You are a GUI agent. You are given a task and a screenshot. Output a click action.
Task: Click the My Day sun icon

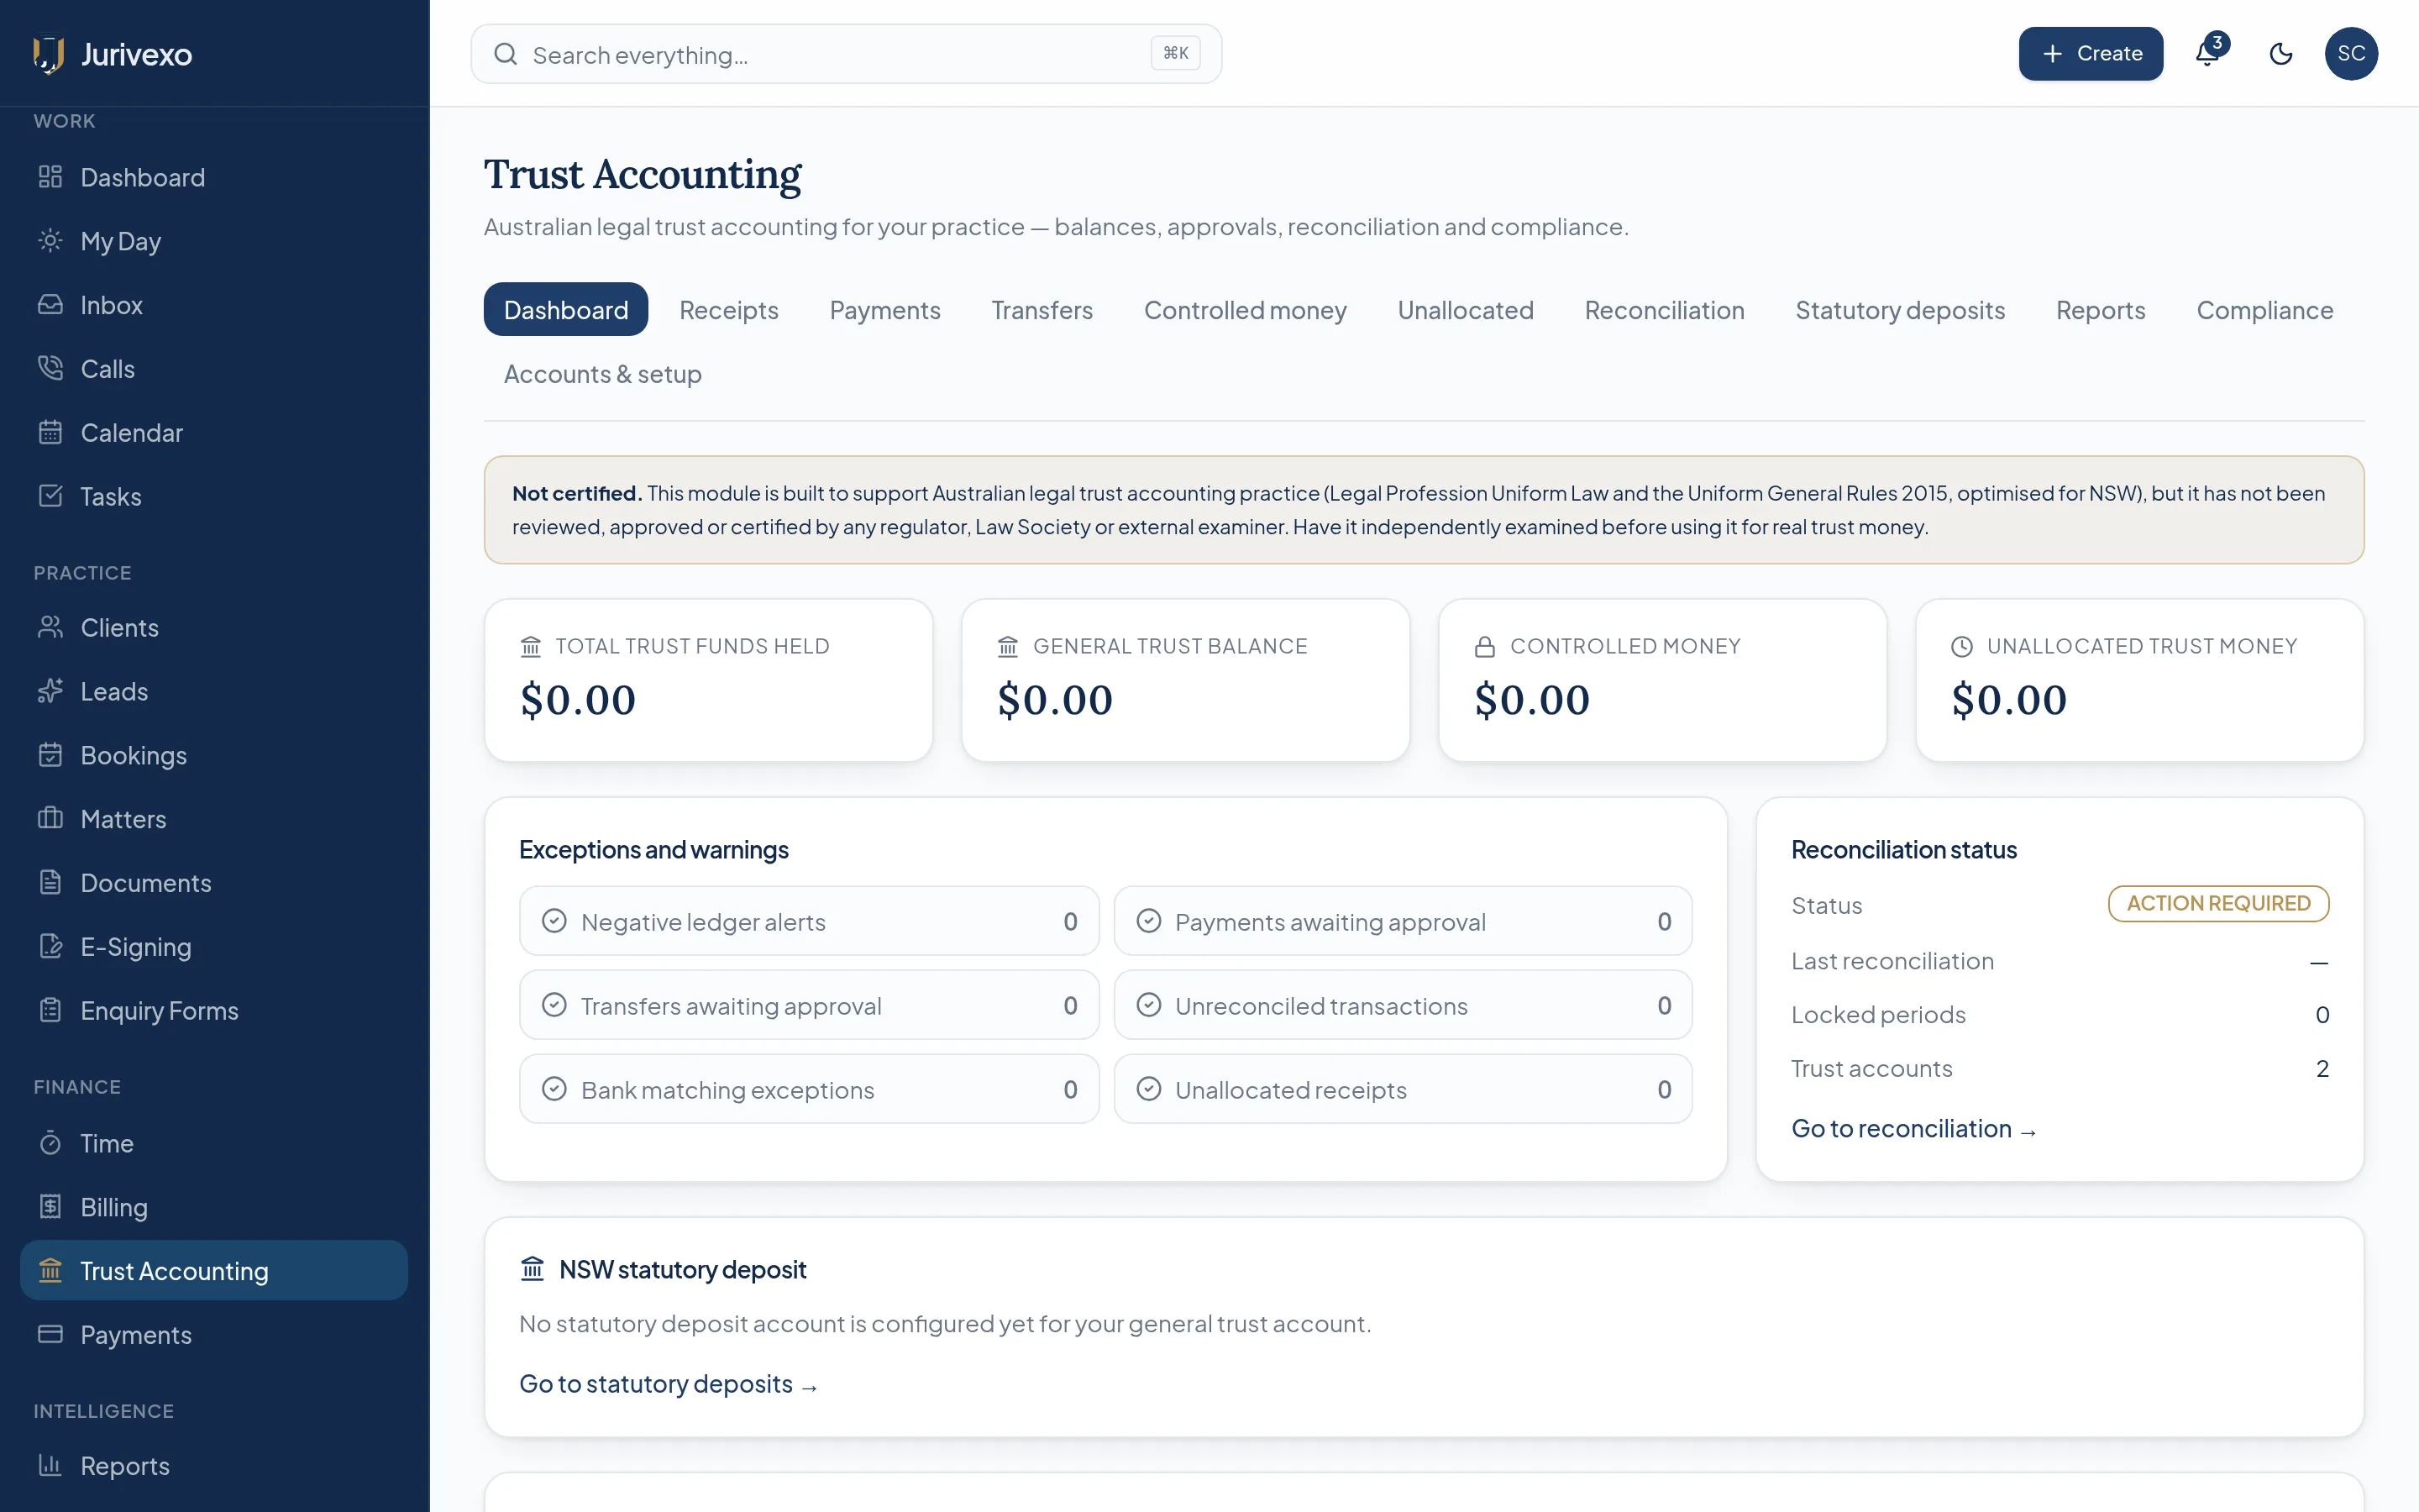(x=50, y=241)
